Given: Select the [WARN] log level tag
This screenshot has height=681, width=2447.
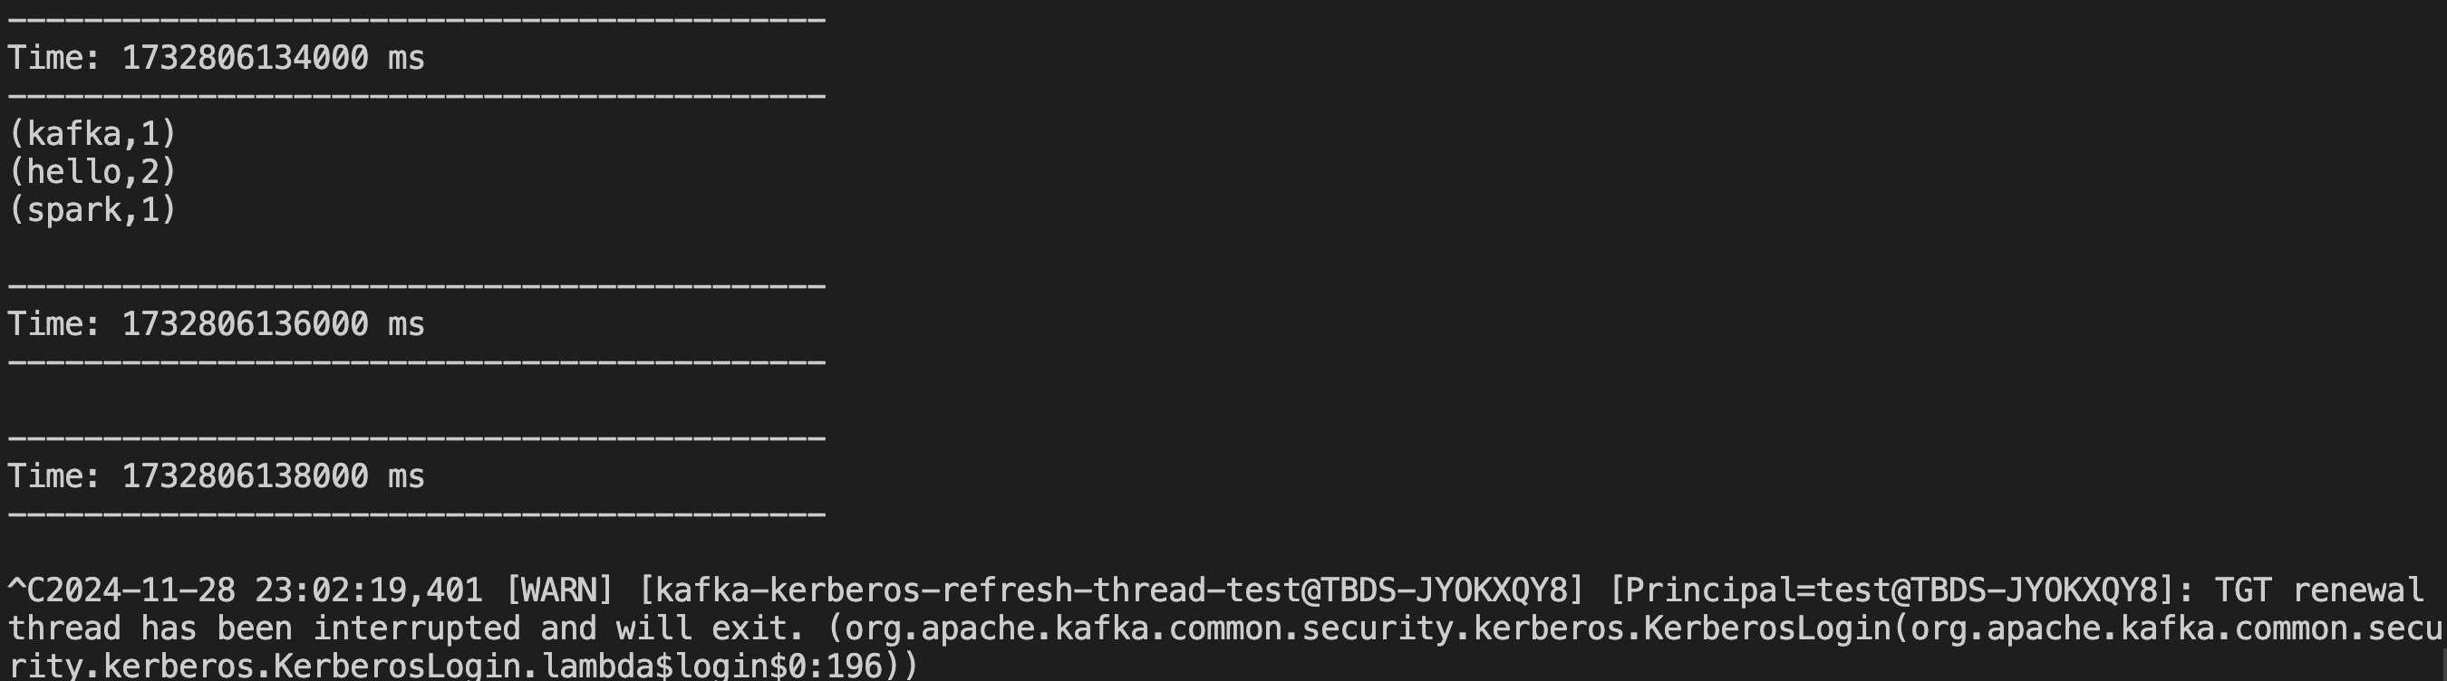Looking at the screenshot, I should [x=558, y=590].
